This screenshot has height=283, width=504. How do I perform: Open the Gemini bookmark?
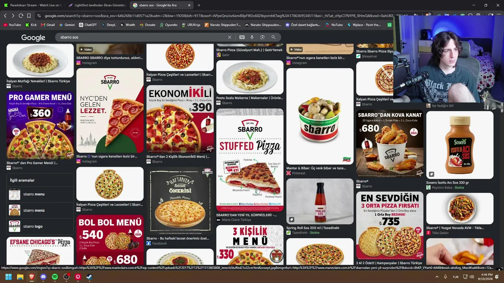pos(67,25)
